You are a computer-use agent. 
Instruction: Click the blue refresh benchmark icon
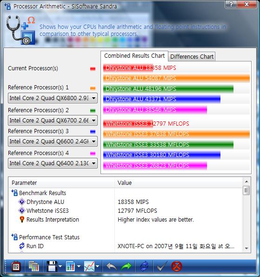coord(144,266)
